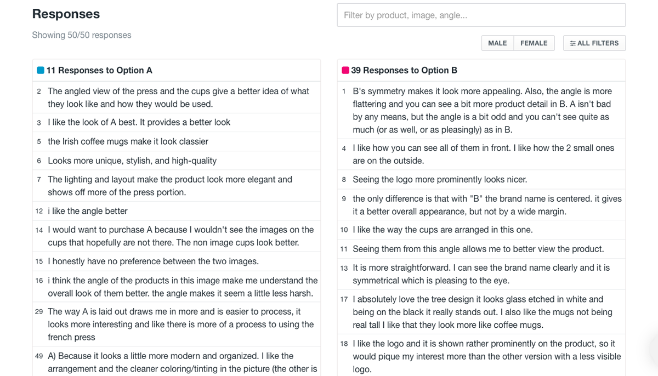The height and width of the screenshot is (376, 658).
Task: Click response 15 about no preference
Action: coord(177,261)
